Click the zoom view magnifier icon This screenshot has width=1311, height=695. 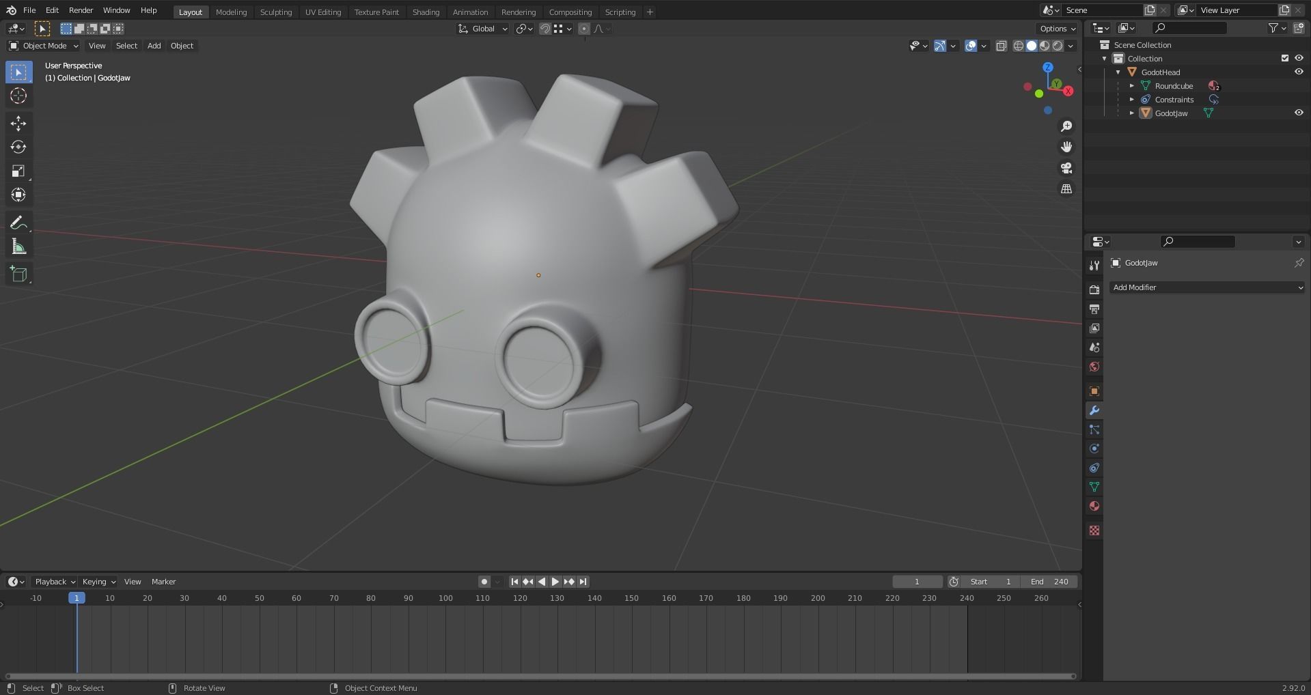coord(1066,126)
